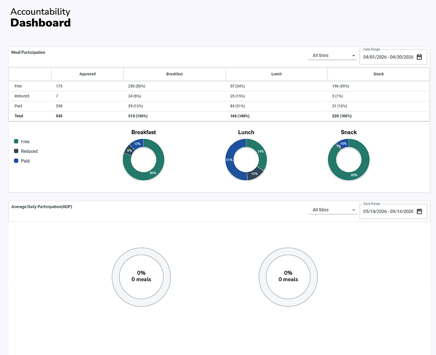Click the 51% Paid segment of Lunch chart

[x=229, y=160]
